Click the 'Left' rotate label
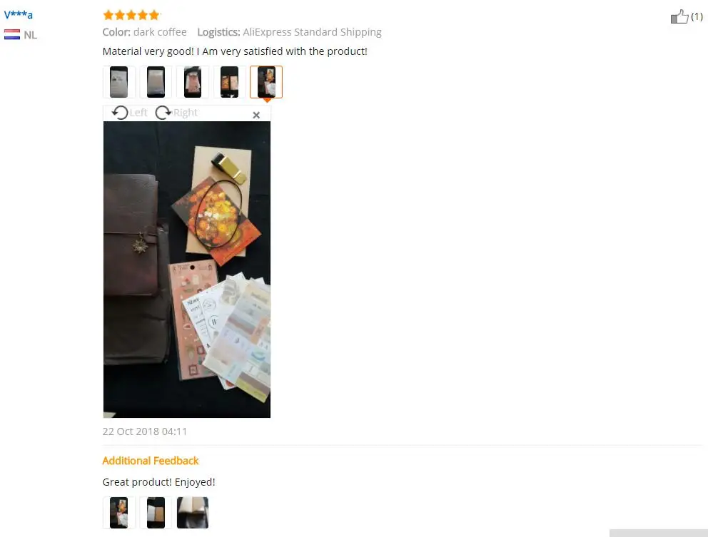 [x=138, y=113]
